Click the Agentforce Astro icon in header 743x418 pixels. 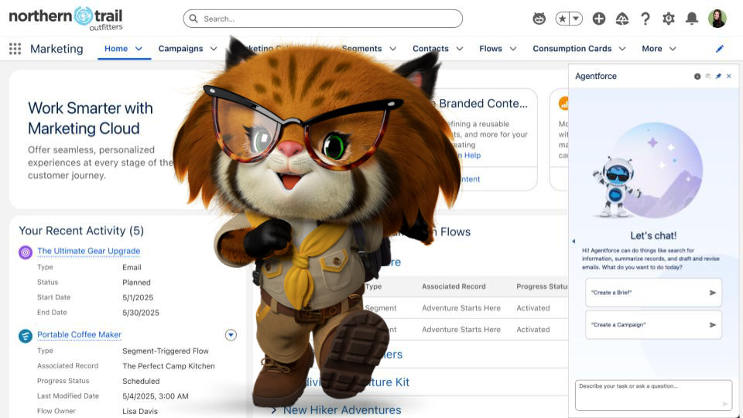[539, 19]
